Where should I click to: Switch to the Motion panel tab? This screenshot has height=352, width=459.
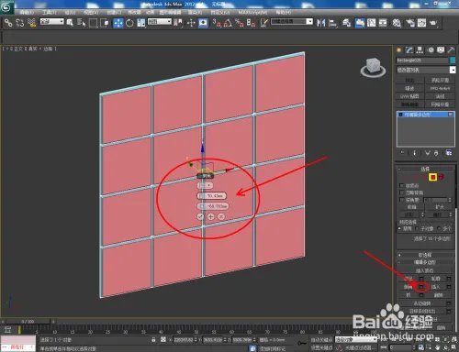(431, 50)
